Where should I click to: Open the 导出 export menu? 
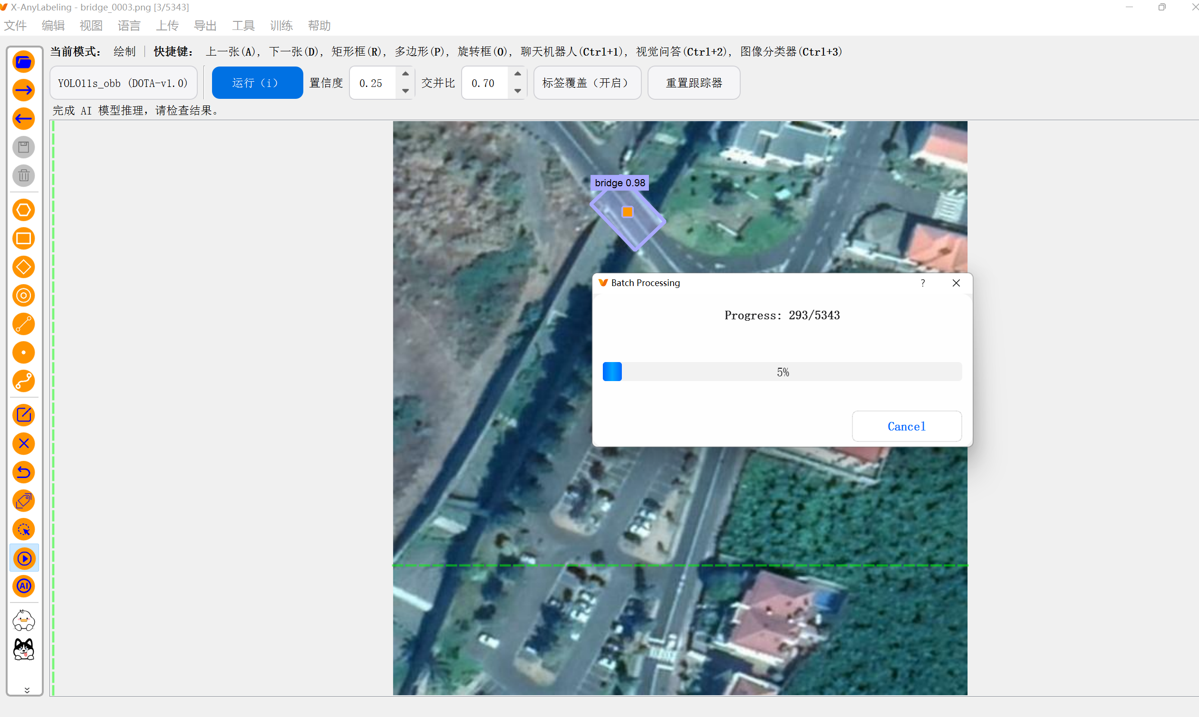[x=205, y=26]
